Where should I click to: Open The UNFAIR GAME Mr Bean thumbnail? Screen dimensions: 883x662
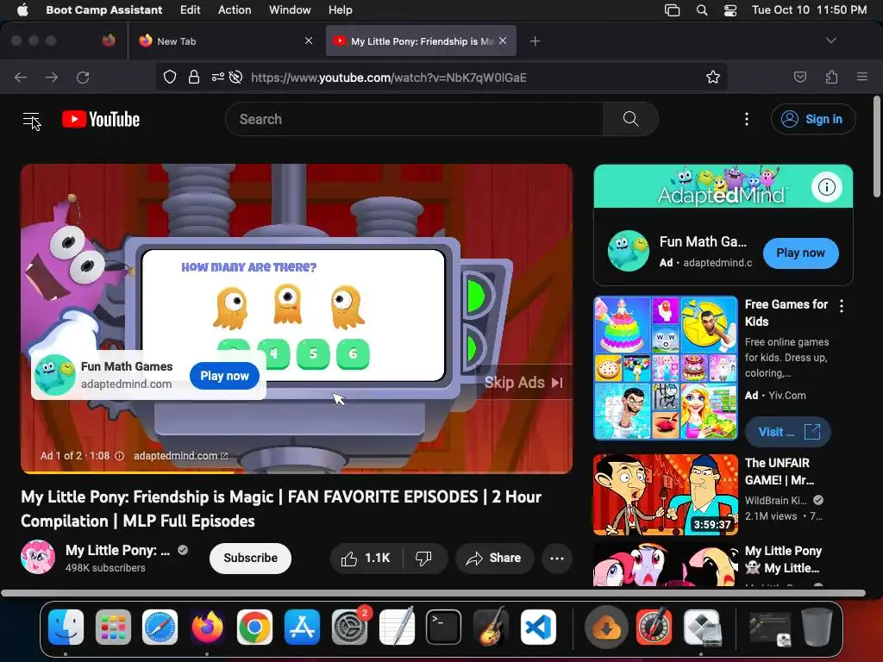666,494
